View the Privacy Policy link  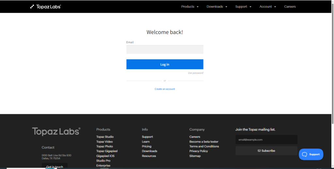(x=198, y=151)
